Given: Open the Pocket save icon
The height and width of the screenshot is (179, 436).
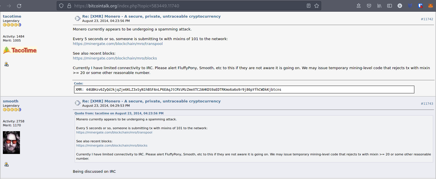Looking at the screenshot, I should 369,6.
